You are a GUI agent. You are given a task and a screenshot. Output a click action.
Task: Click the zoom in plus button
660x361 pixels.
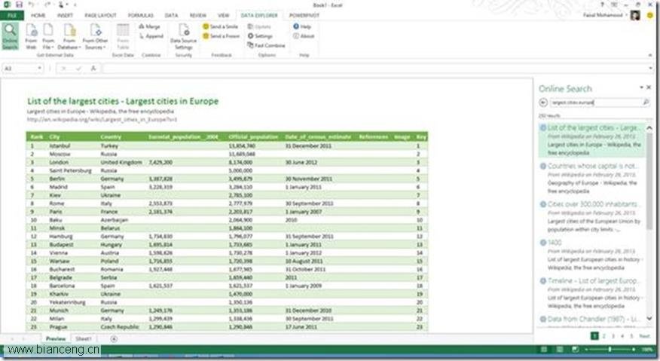coord(634,349)
